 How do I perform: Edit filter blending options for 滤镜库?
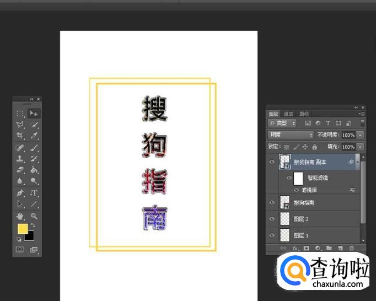pyautogui.click(x=352, y=190)
